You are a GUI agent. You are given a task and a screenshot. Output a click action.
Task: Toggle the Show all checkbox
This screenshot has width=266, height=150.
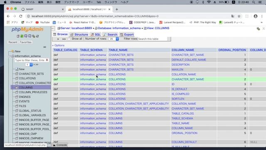pyautogui.click(x=69, y=39)
